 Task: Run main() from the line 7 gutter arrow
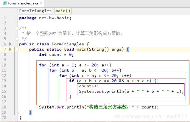pos(10,49)
